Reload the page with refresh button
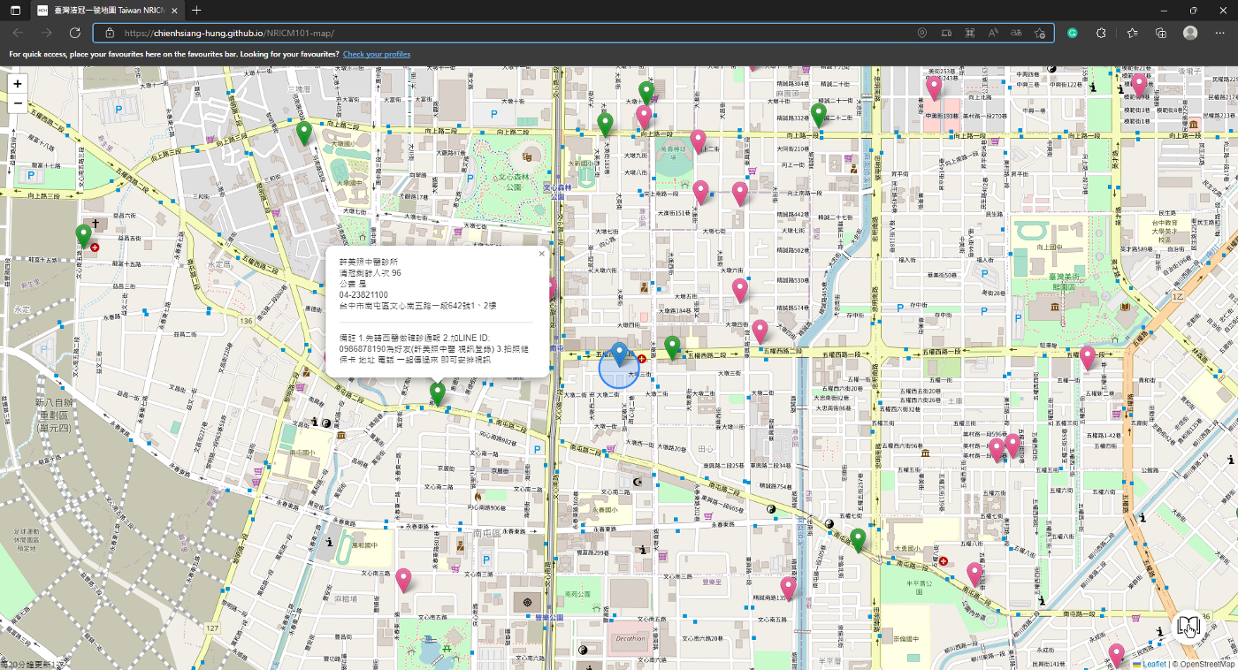Screen dimensions: 1238x670 click(75, 33)
